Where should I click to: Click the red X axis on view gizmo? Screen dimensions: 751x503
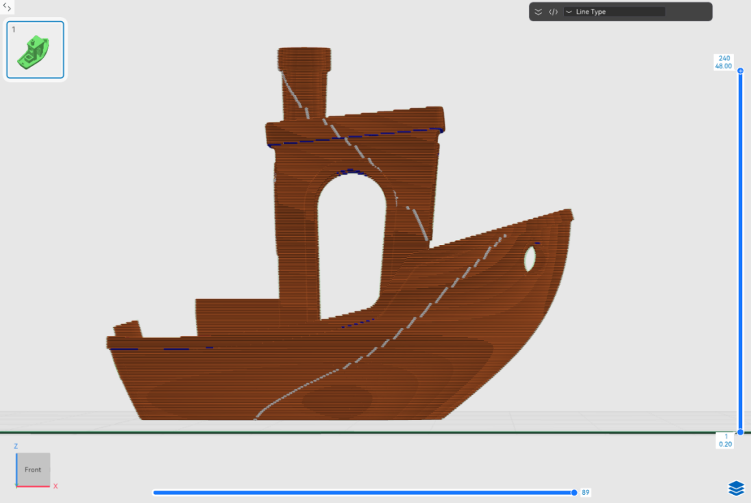tap(34, 486)
